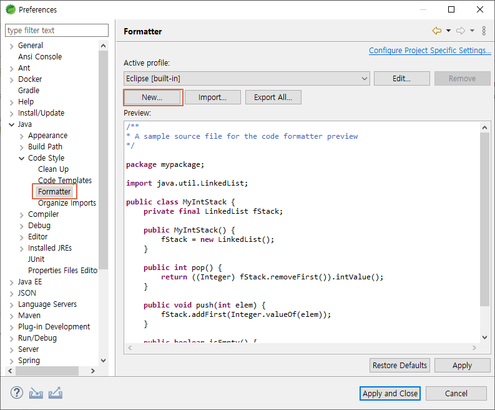Expand the Help tree node
Screen dimensions: 495x410
pos(11,102)
